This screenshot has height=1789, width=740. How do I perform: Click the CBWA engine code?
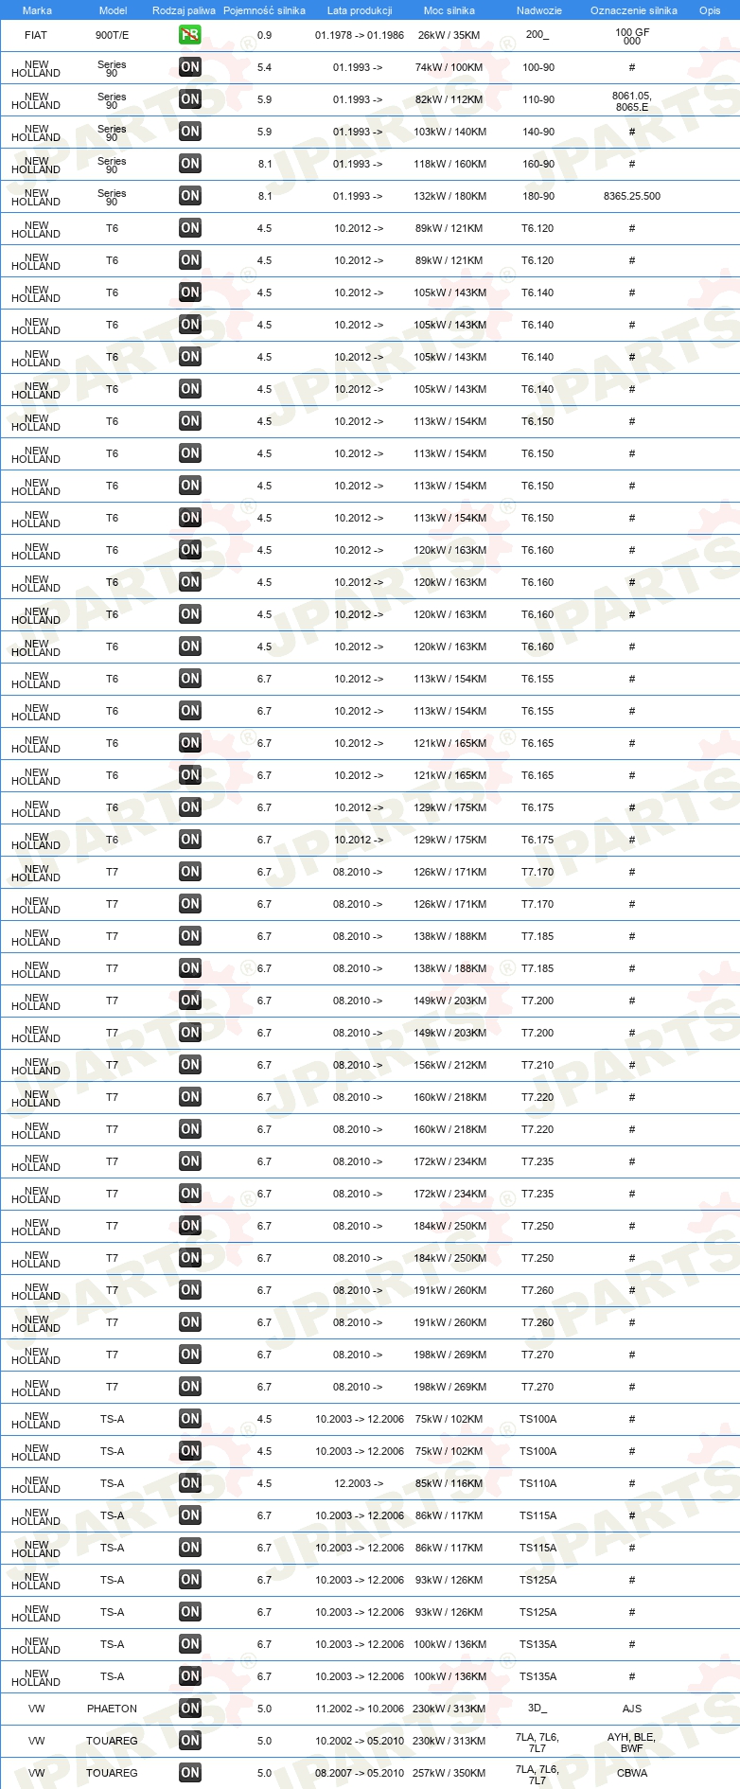[x=632, y=1773]
